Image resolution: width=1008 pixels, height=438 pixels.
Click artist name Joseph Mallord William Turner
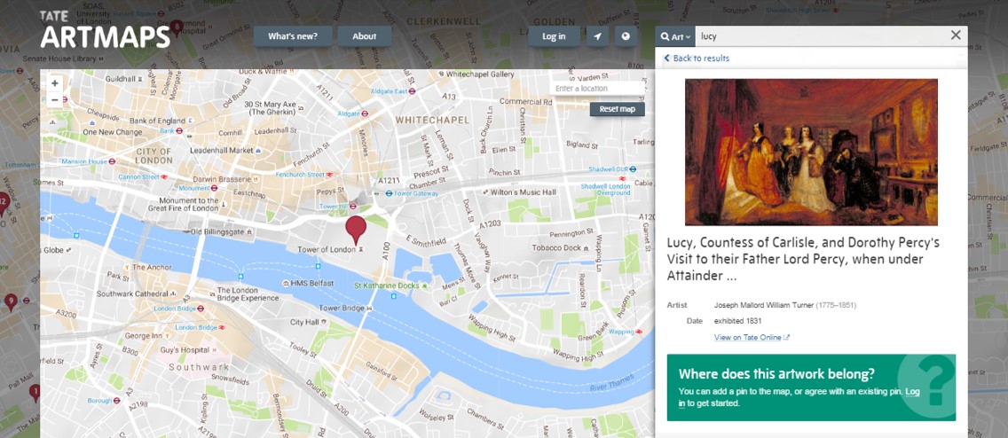763,305
